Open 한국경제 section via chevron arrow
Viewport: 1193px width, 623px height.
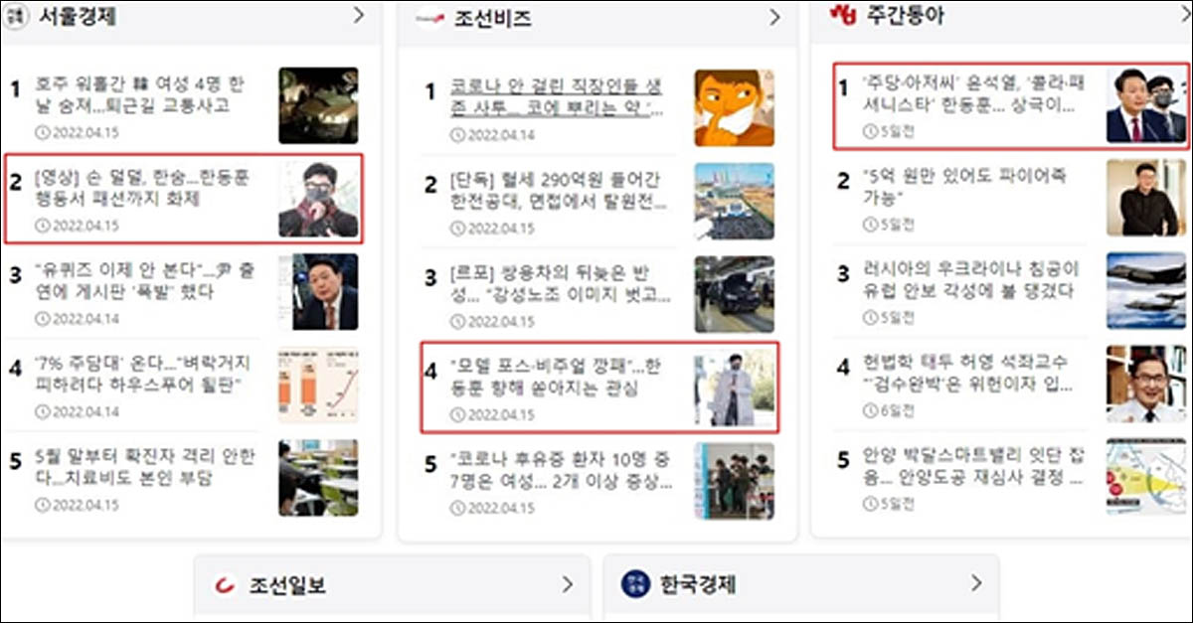[x=976, y=582]
